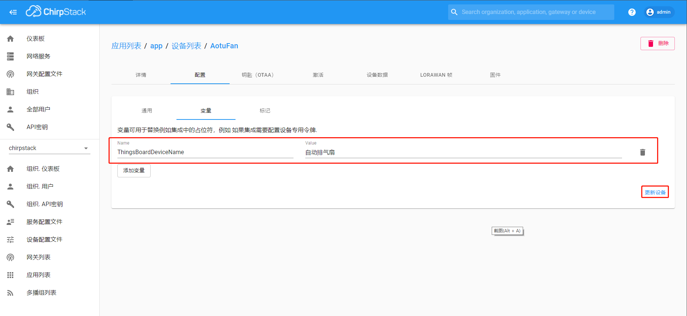The height and width of the screenshot is (316, 687).
Task: Click the 网关列表 antenna icon
Action: point(10,257)
